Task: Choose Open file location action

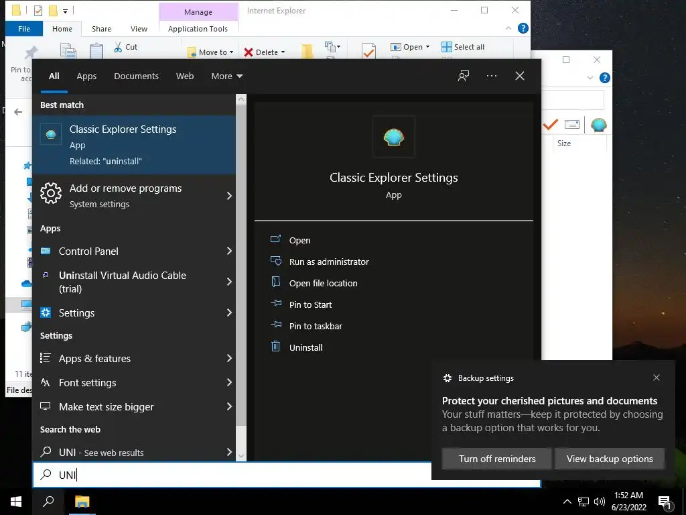Action: click(324, 283)
